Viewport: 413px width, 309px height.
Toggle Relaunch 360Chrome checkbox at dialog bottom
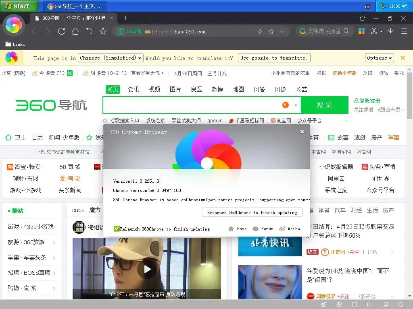pyautogui.click(x=117, y=229)
